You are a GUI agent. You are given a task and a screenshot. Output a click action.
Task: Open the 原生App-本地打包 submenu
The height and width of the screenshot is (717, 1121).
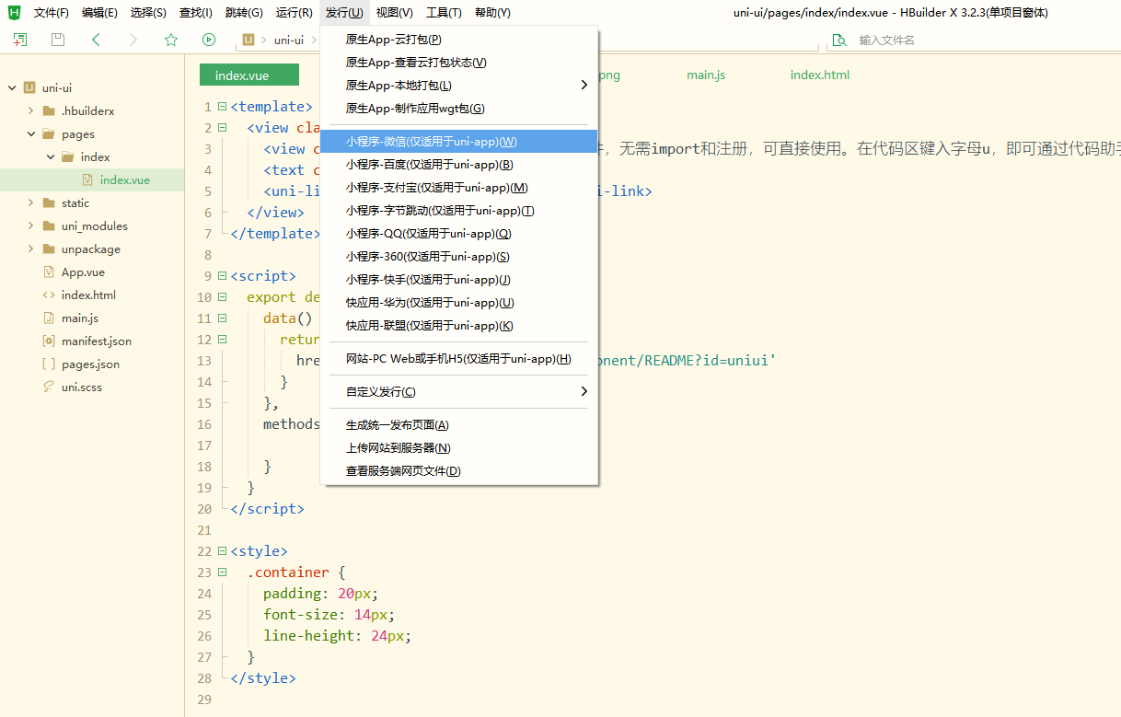(x=459, y=86)
